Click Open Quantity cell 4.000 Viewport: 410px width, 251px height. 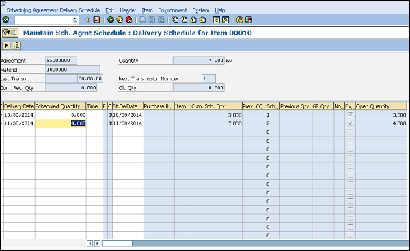click(x=381, y=123)
